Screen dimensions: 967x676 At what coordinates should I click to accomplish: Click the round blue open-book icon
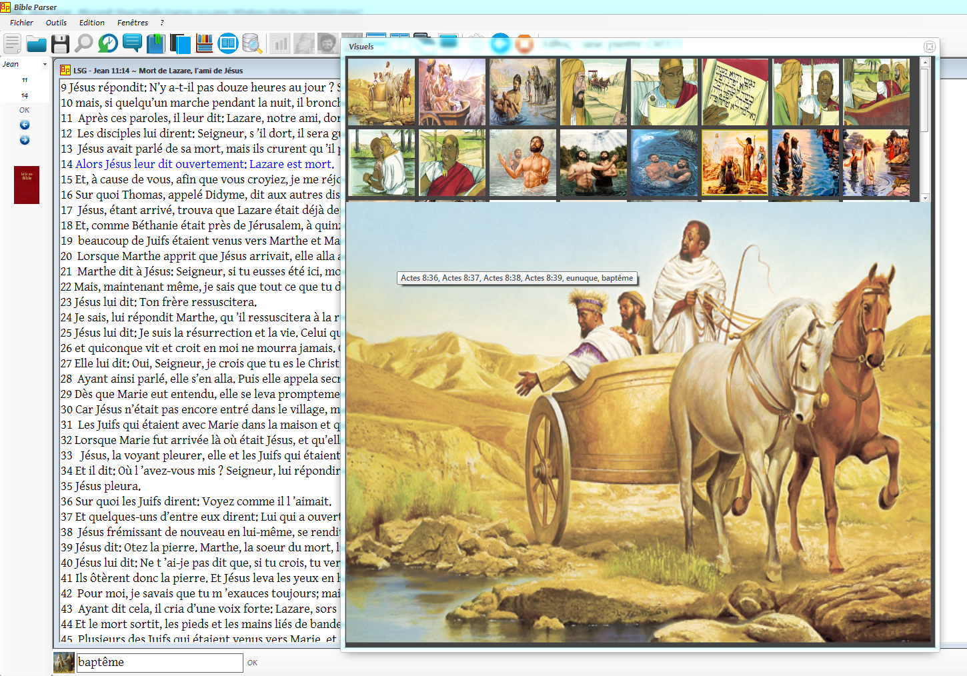[228, 44]
